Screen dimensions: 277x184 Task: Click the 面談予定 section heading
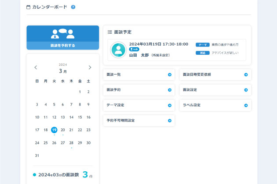(123, 32)
